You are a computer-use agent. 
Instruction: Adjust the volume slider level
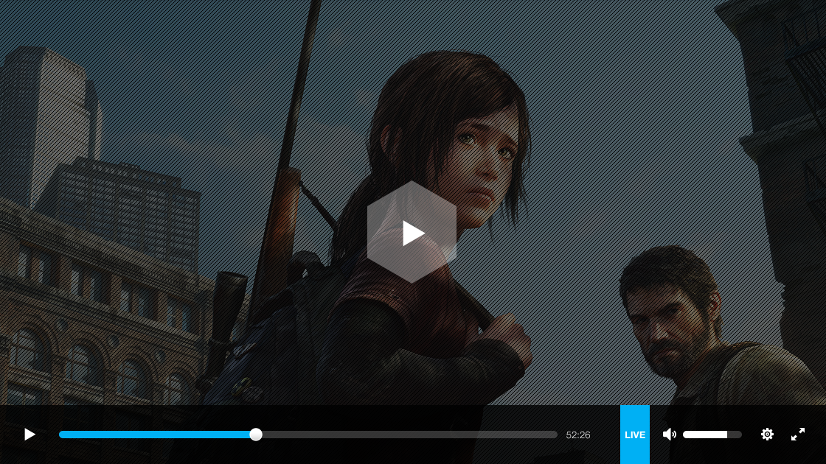(x=712, y=435)
